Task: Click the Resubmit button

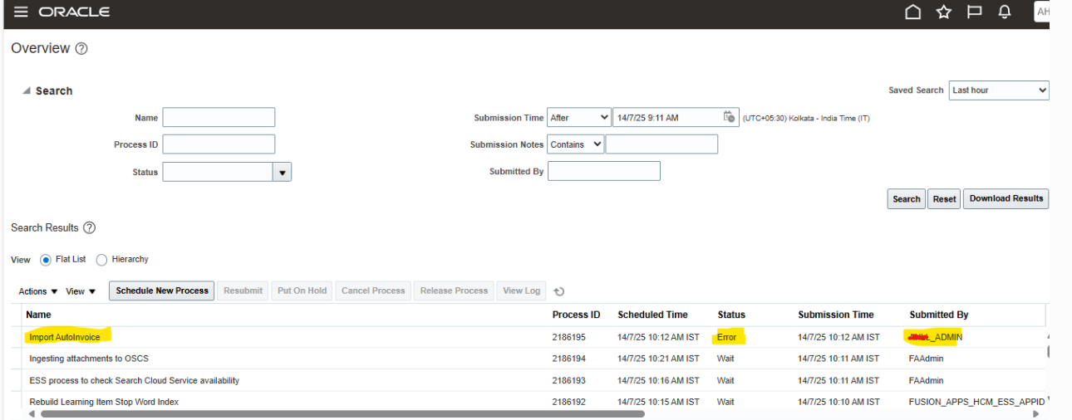Action: pyautogui.click(x=243, y=291)
